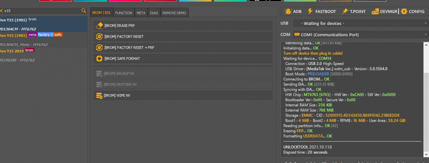Select Vivo Y15 (1901) brom entry
Viewport: 429px width, 163px height.
tap(44, 24)
